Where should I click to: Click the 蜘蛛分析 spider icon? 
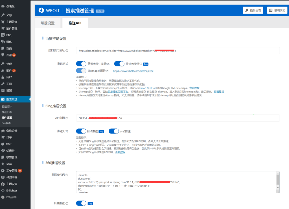pyautogui.click(x=3, y=131)
